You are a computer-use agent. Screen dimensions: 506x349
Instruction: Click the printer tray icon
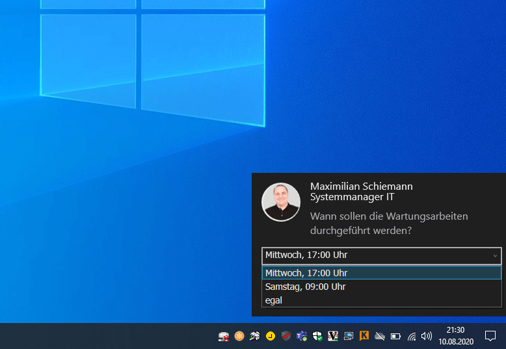[x=255, y=336]
